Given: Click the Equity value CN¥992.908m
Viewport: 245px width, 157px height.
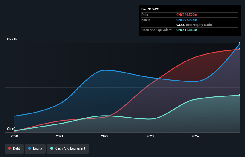Looking at the screenshot, I should coord(187,20).
